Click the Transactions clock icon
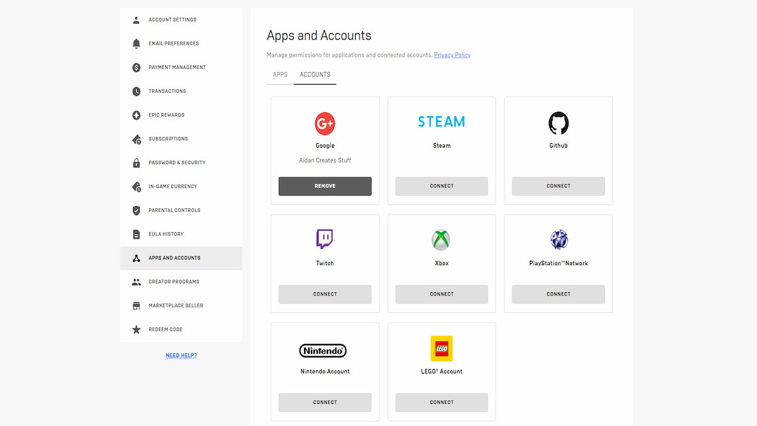 pyautogui.click(x=136, y=92)
